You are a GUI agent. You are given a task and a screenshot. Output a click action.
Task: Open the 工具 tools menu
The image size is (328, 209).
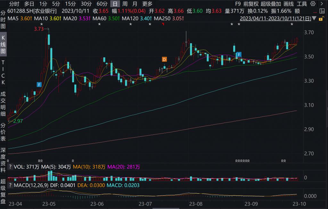pos(302,4)
